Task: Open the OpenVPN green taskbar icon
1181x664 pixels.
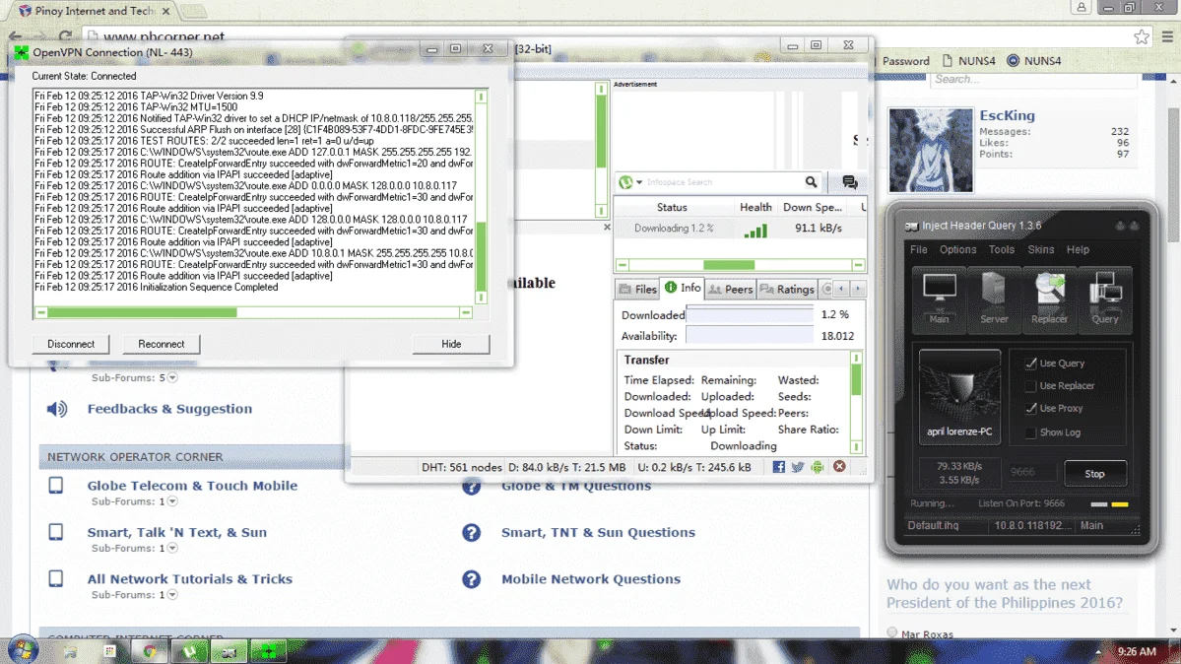Action: coord(267,652)
